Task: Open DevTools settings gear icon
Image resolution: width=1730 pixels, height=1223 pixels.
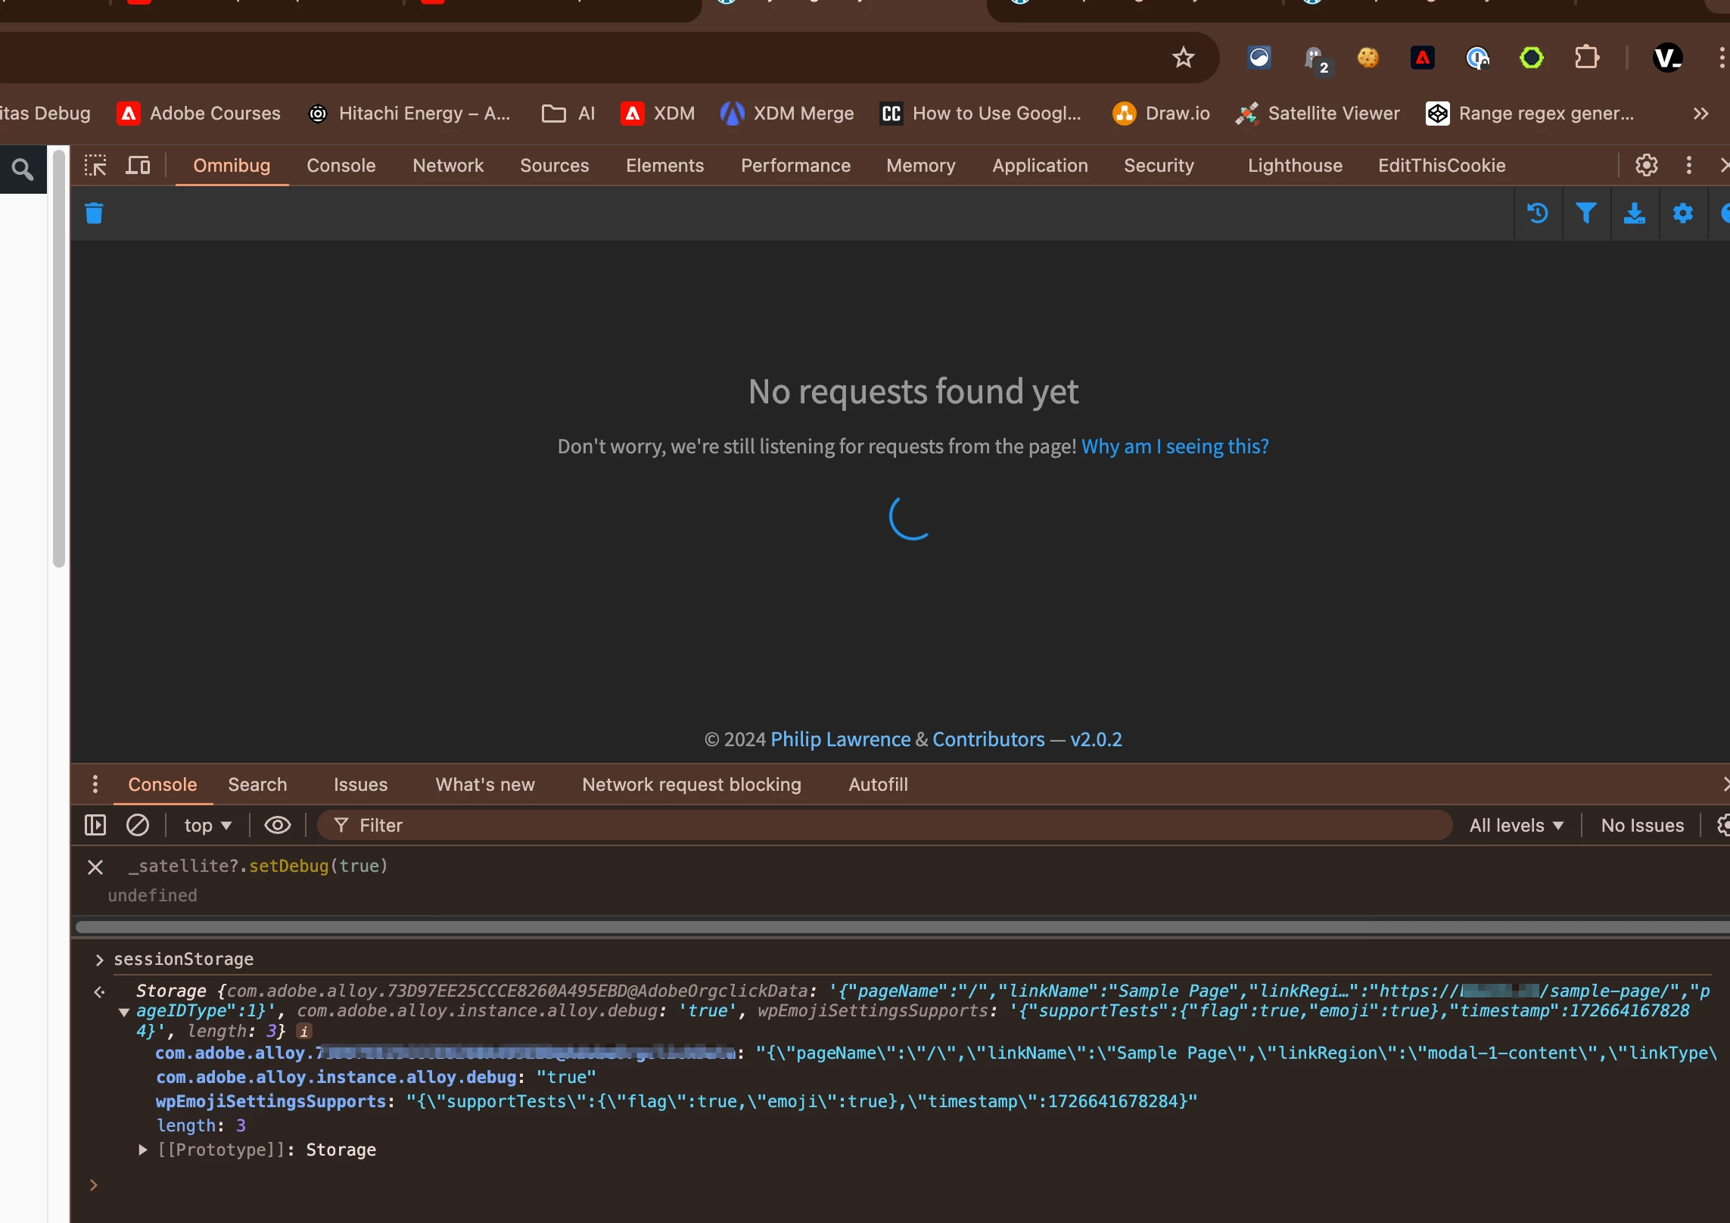Action: pos(1646,165)
